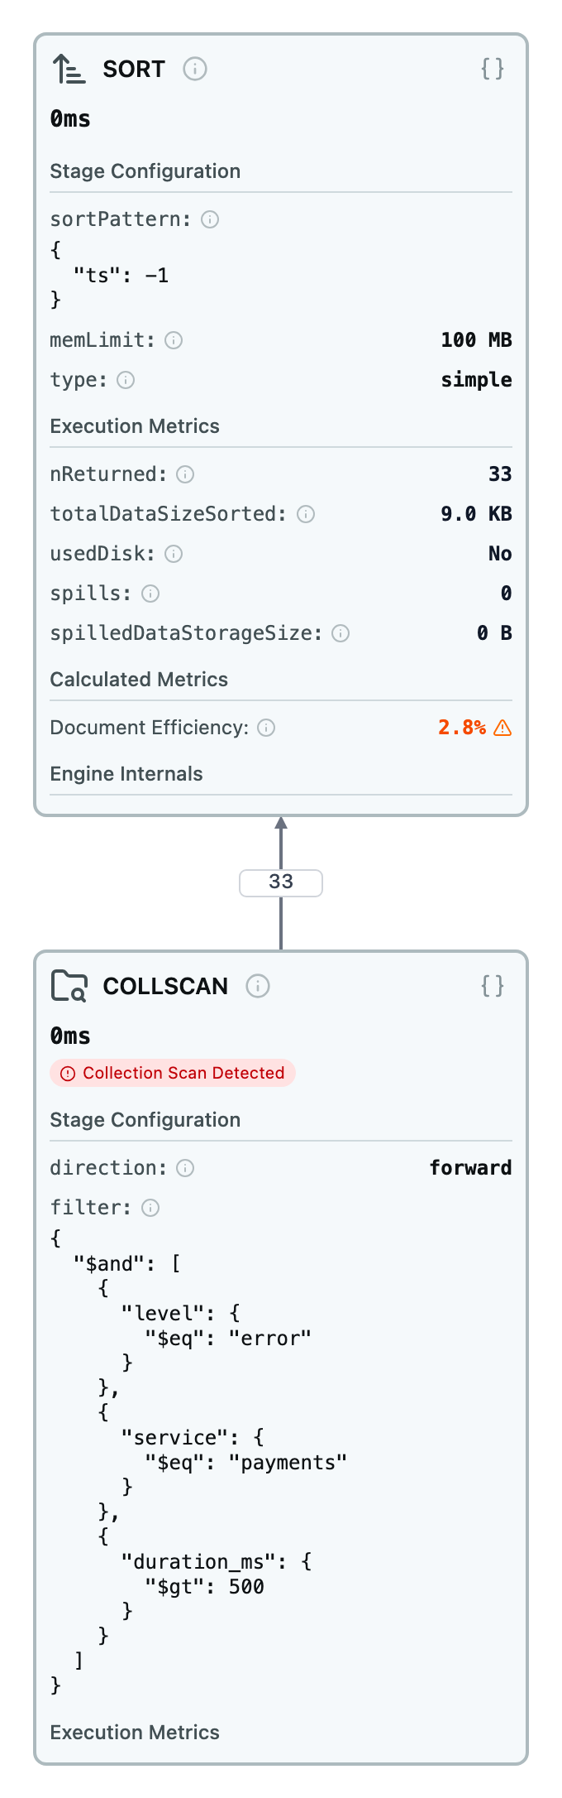Click the totalDataSizeSorted info icon
This screenshot has height=1798, width=562.
pyautogui.click(x=306, y=514)
